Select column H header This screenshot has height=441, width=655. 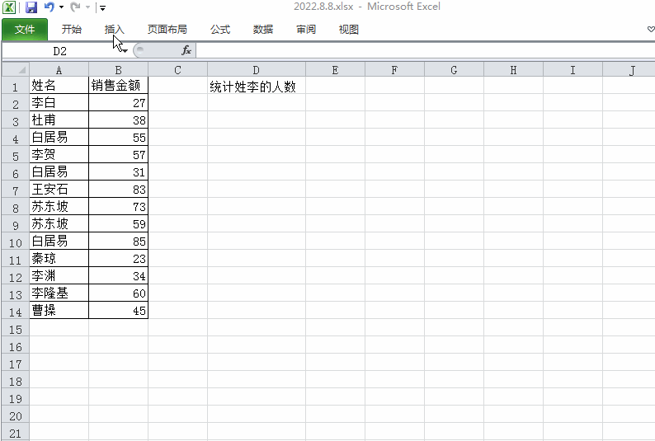pyautogui.click(x=513, y=70)
